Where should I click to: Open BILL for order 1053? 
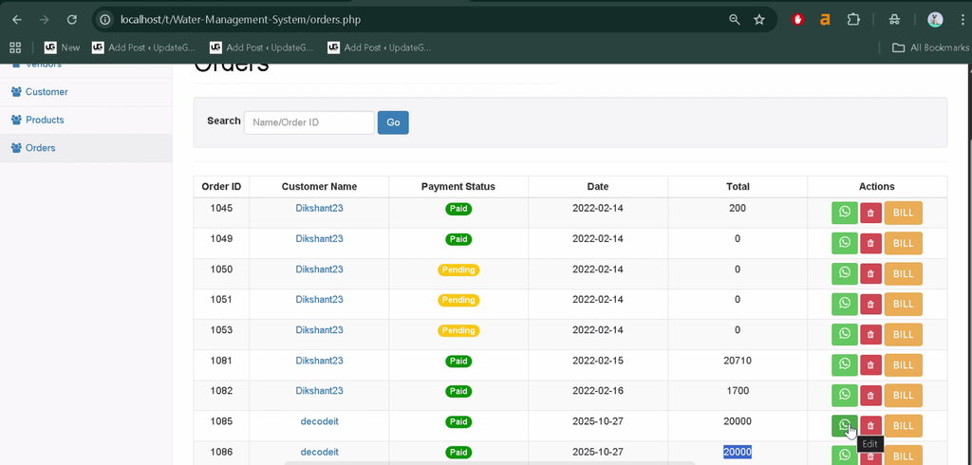click(x=904, y=335)
